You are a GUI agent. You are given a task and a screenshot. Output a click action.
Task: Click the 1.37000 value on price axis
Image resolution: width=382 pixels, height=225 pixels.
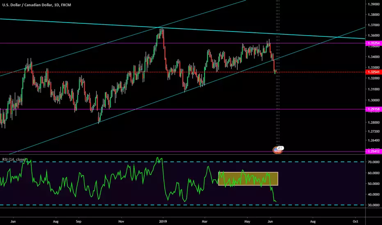tap(374, 25)
